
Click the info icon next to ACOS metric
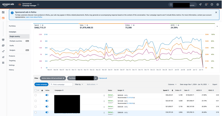pyautogui.click(x=178, y=25)
